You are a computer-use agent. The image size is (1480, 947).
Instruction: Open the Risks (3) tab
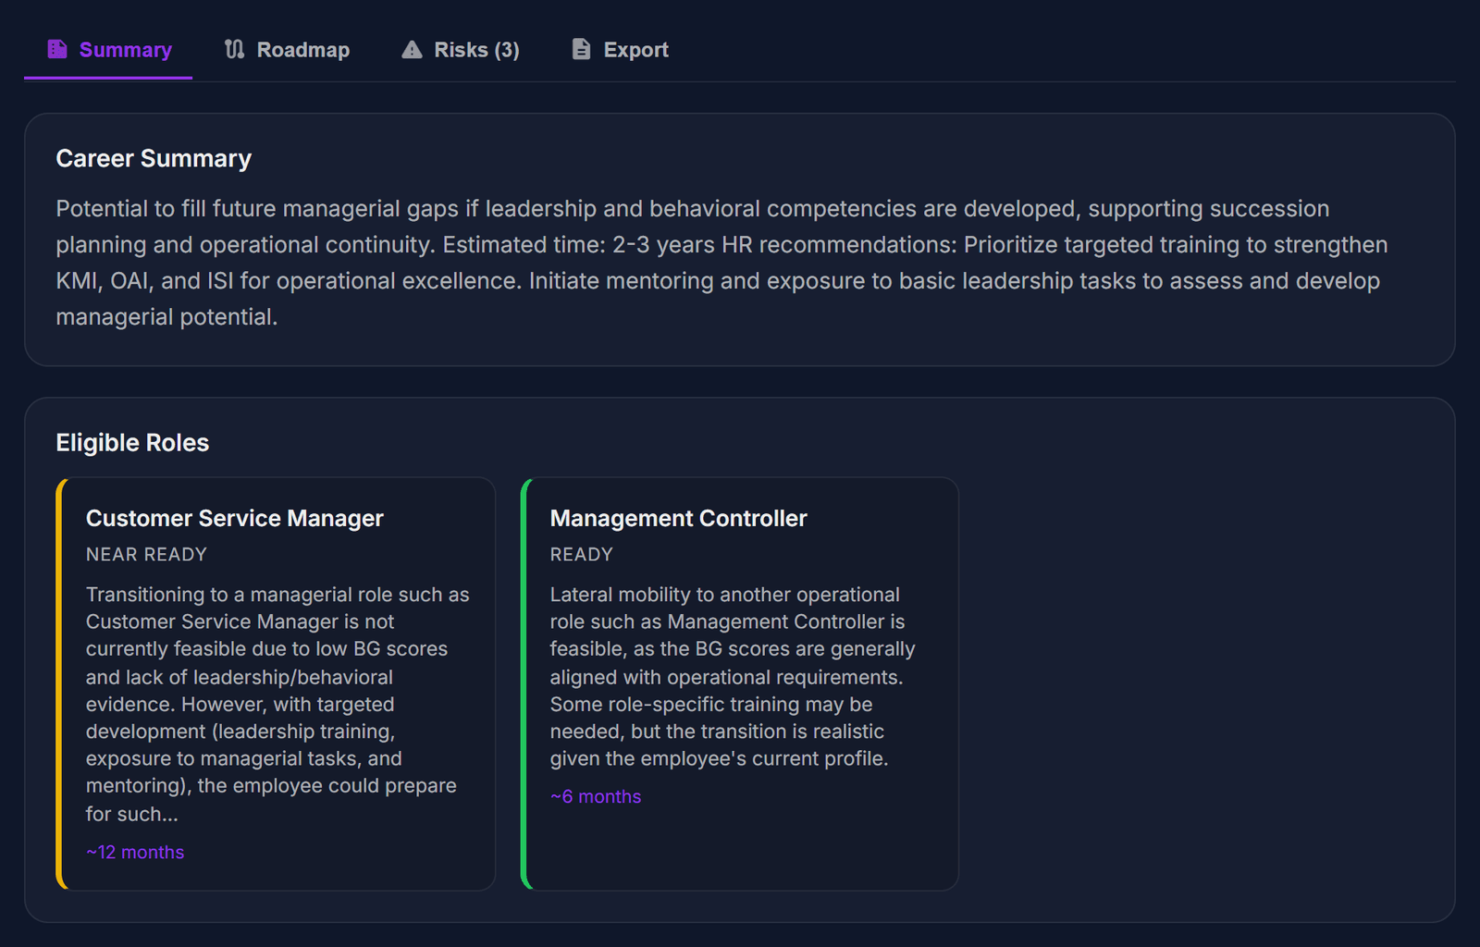(461, 50)
